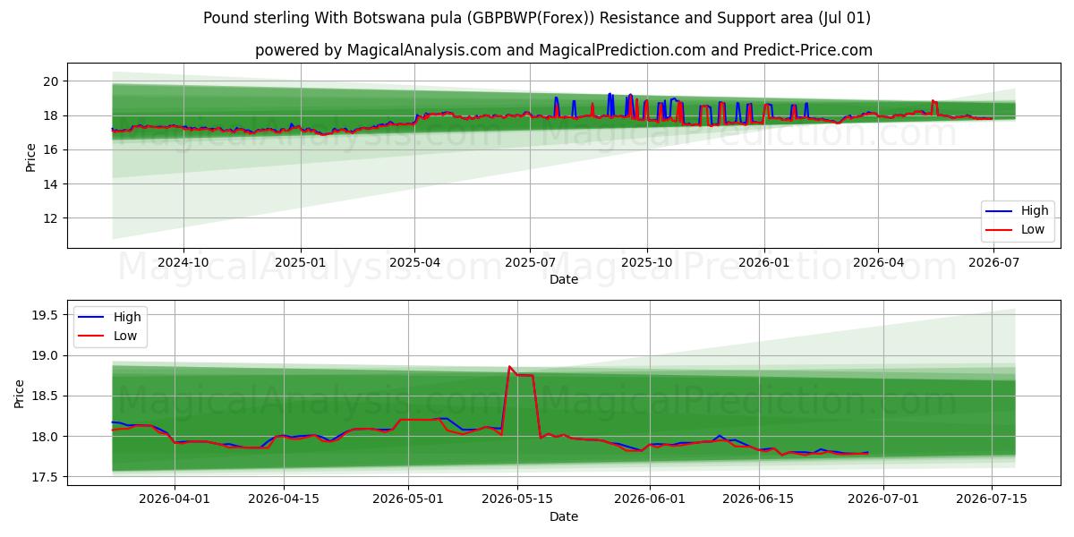
Task: Click the '19.5' y-axis value in the bottom chart
Action: tap(46, 315)
